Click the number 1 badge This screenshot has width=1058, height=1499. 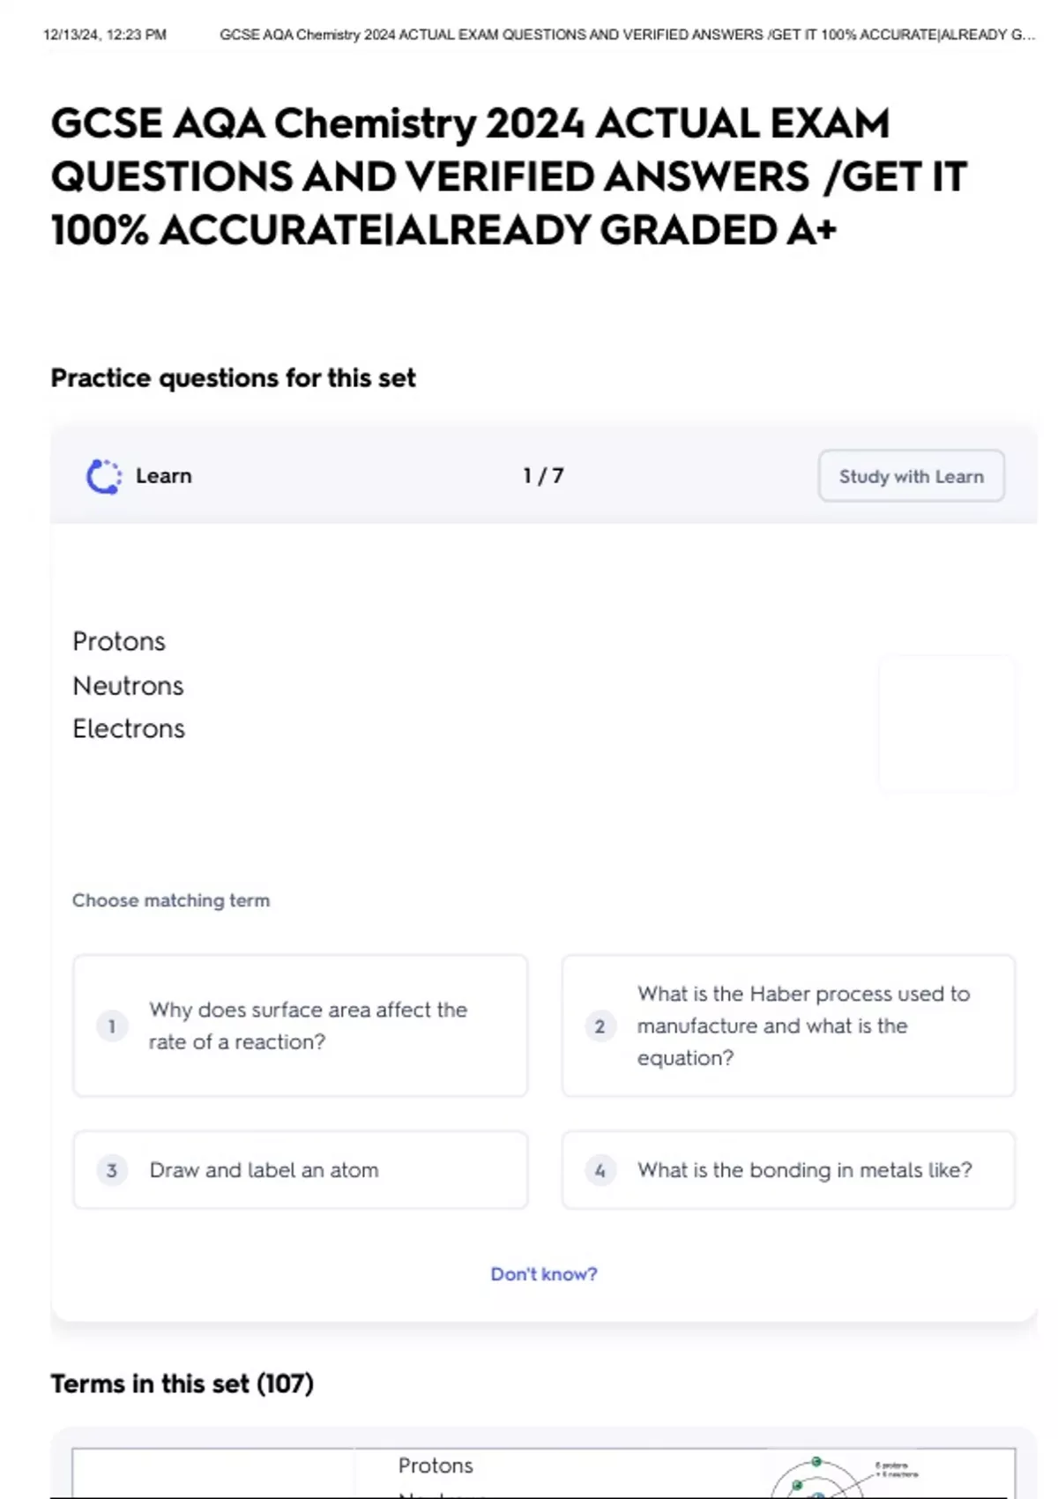[112, 1025]
